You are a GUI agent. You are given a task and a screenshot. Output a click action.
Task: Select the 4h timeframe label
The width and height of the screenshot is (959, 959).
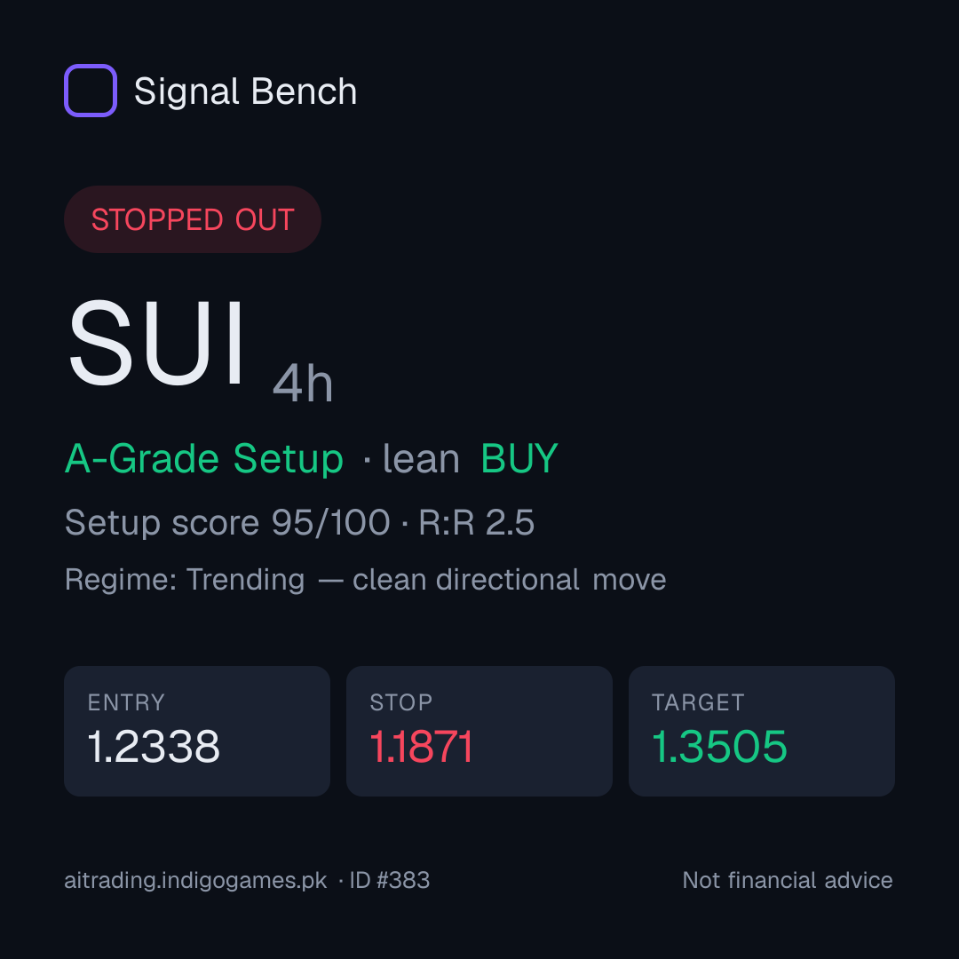(x=303, y=383)
